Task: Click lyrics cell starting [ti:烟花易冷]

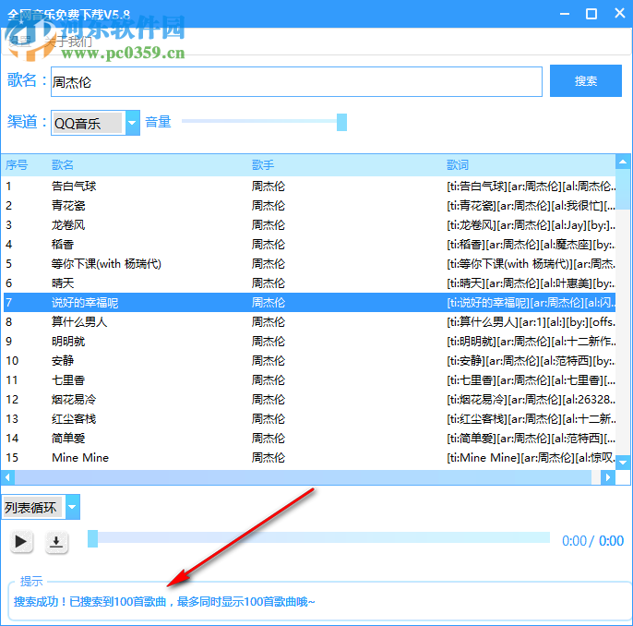Action: (x=531, y=400)
